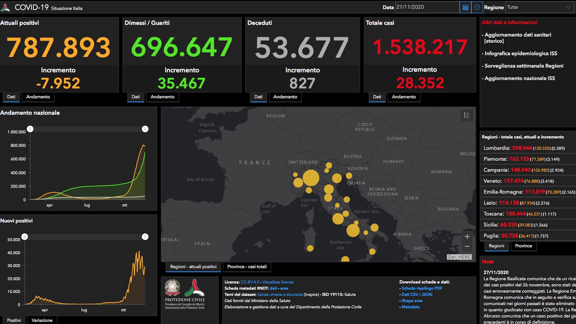Open Andamento tab under Deceduti
The height and width of the screenshot is (324, 576).
[285, 97]
